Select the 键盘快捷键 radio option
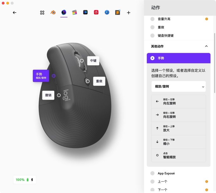The height and width of the screenshot is (193, 216). tap(152, 35)
